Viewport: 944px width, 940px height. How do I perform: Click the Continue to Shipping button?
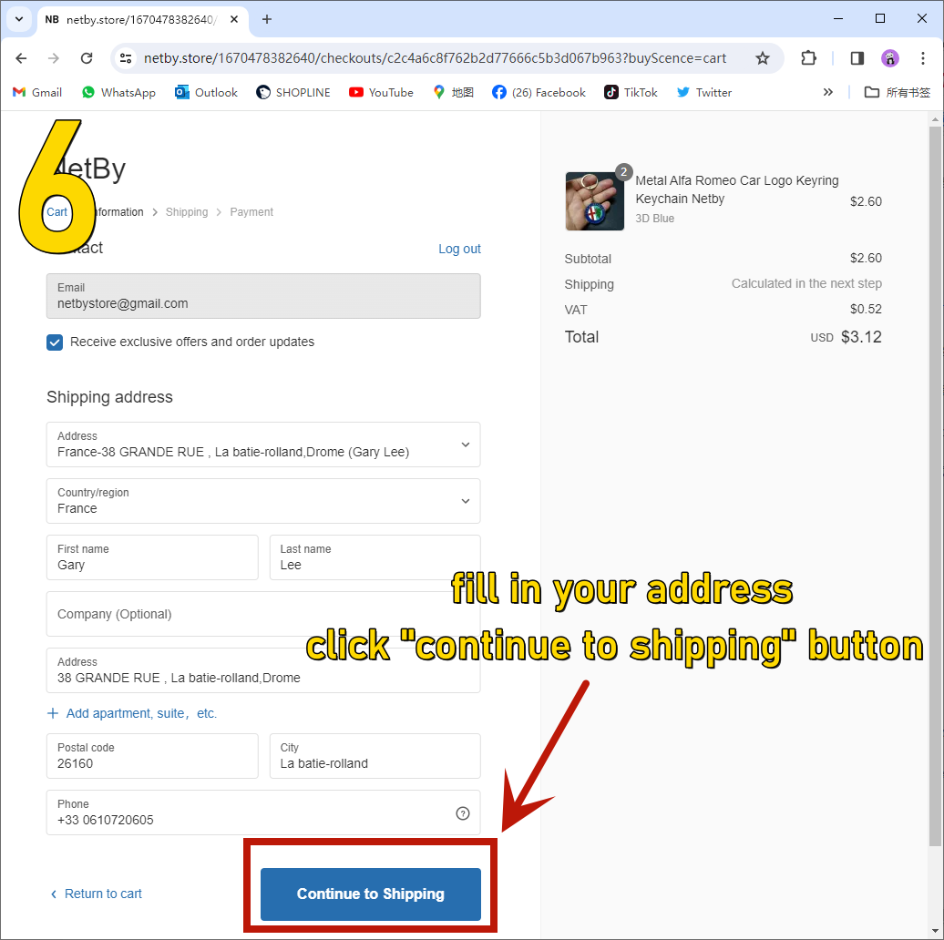coord(370,894)
